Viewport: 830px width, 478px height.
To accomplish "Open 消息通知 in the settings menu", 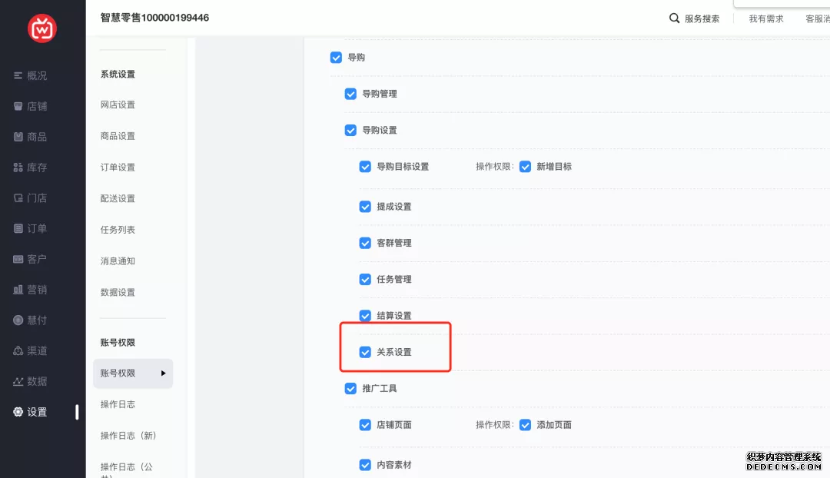I will (118, 261).
